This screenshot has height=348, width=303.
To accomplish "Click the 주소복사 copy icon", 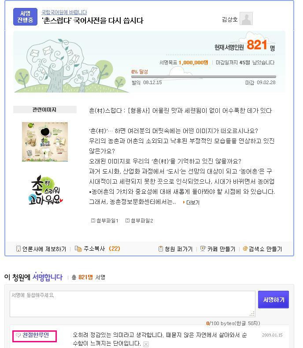I will (78, 248).
